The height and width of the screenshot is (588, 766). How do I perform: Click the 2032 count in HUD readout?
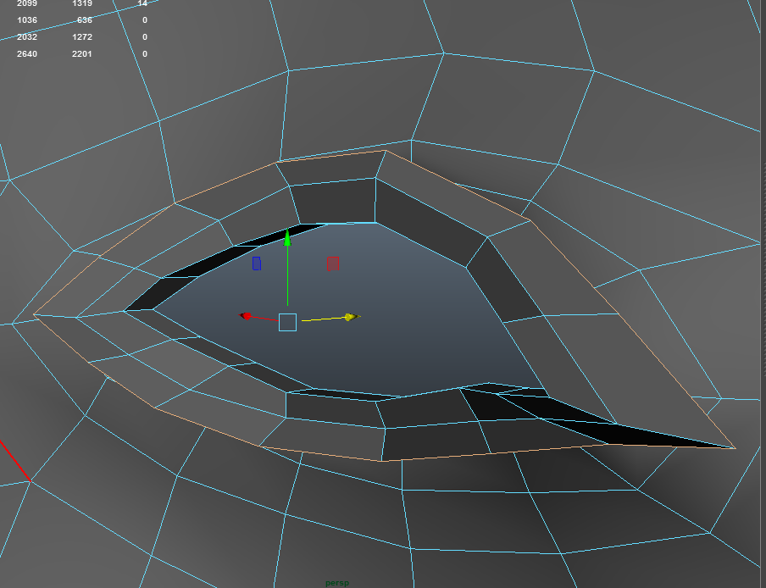(27, 37)
